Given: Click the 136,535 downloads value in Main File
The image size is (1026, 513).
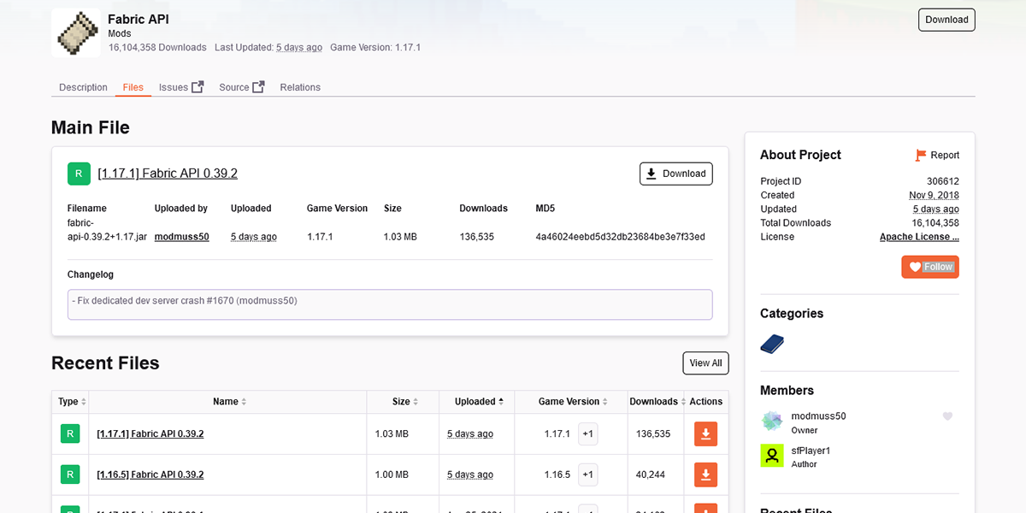Looking at the screenshot, I should (x=477, y=237).
